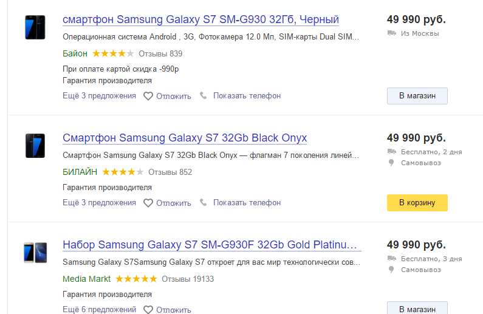Click star rating of Байон shop
Viewport: 483px width, 314px height.
[x=113, y=53]
